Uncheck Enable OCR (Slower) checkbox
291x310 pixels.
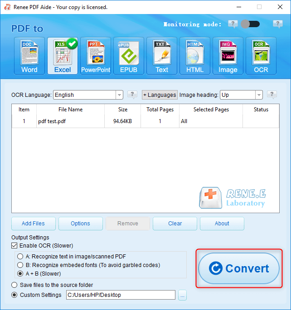(x=14, y=246)
